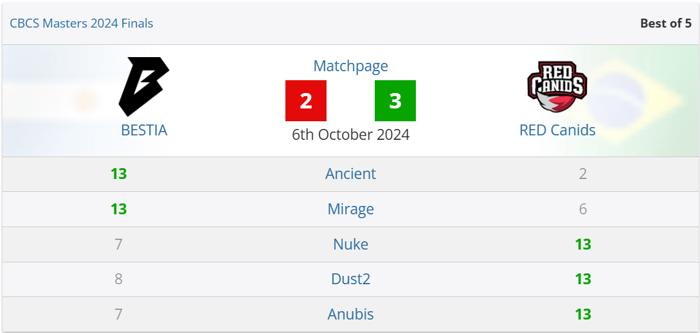Screen dimensions: 700x333
Task: Open the Mirage map link
Action: coord(350,209)
